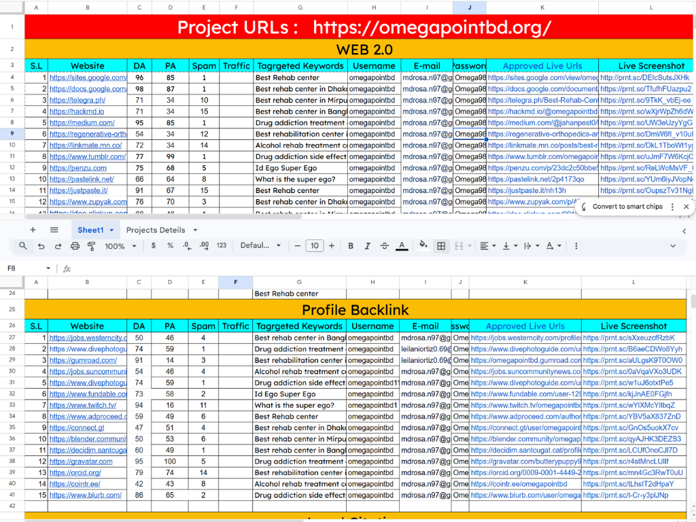Open https://telegra.ph/ website link
Screen dimensions: 696x522
(x=77, y=101)
